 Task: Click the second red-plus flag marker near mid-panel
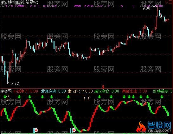74,130
